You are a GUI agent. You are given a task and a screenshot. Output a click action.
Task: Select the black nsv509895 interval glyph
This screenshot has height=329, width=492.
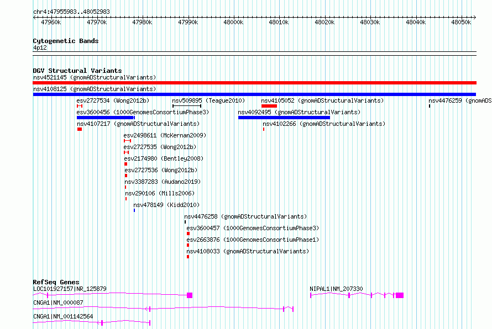click(187, 106)
